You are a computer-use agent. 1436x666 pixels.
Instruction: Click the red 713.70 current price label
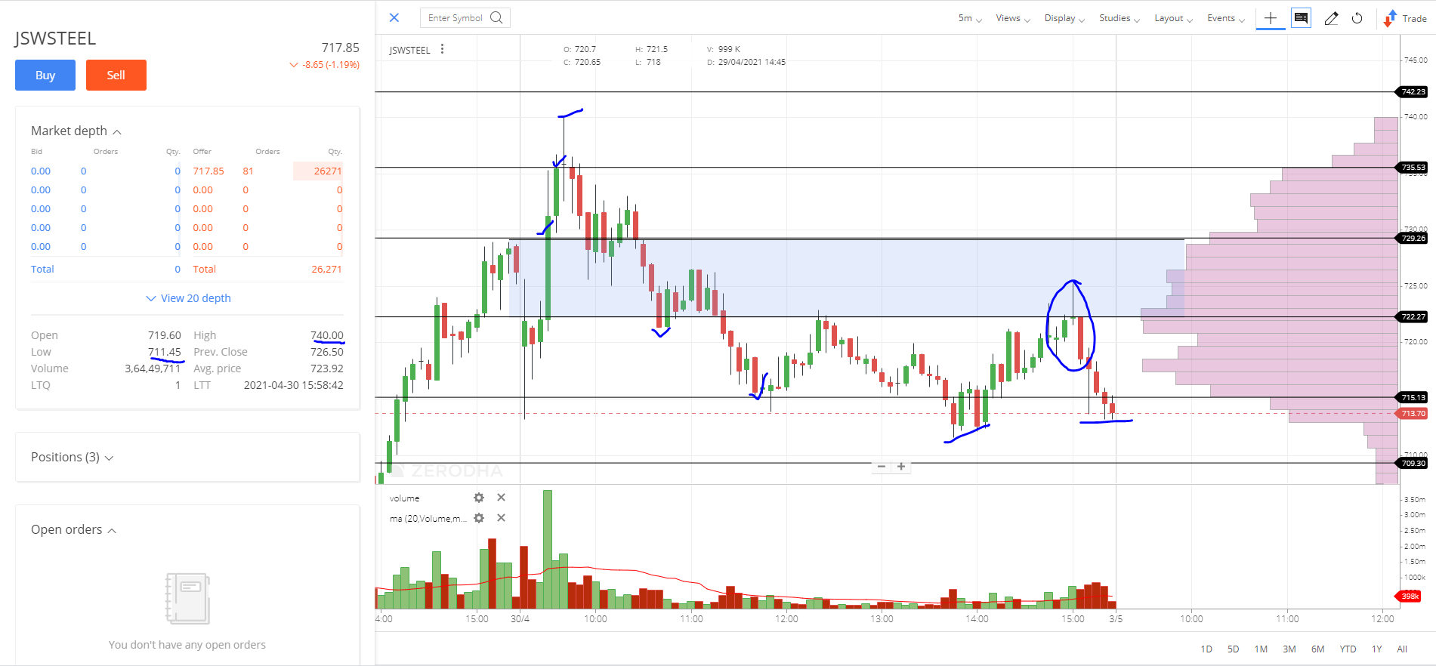[x=1412, y=414]
